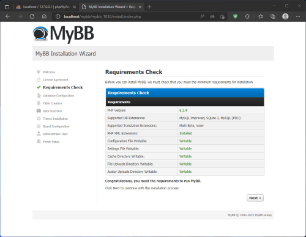Viewport: 306px width, 237px height.
Task: Select the License Agreement step label
Action: click(x=56, y=80)
